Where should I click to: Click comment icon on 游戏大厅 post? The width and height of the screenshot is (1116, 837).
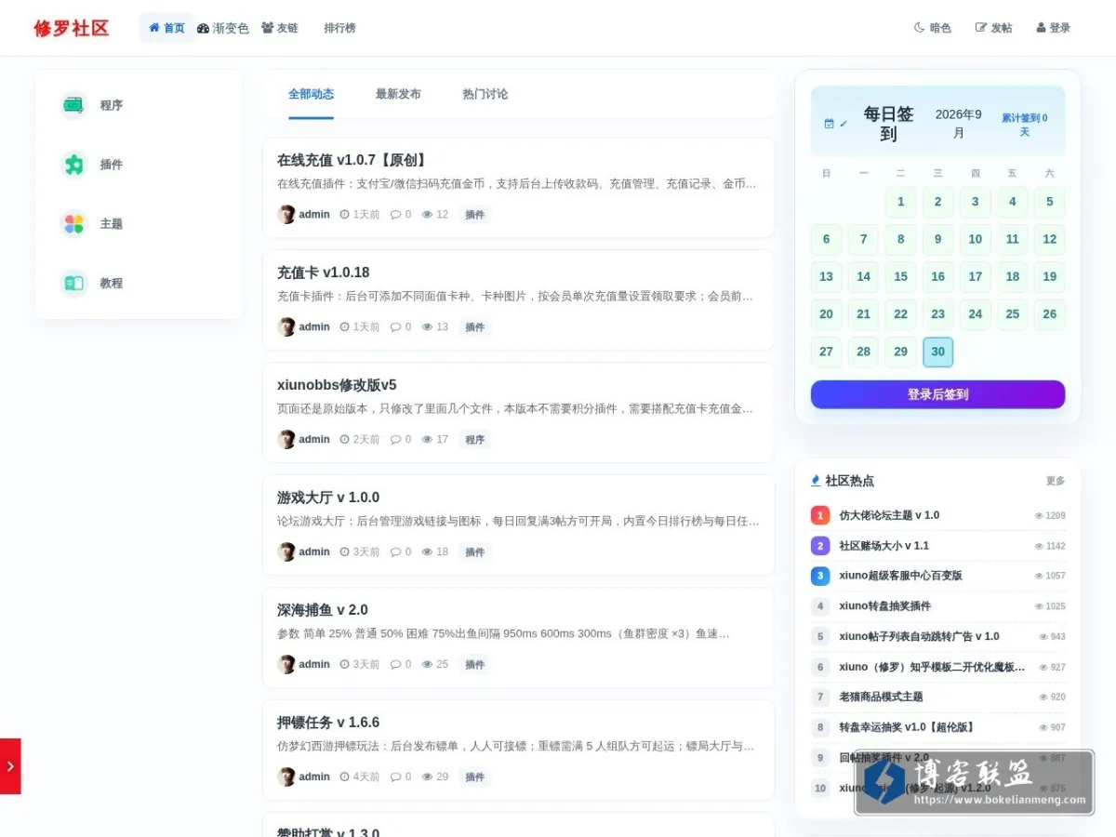tap(395, 552)
